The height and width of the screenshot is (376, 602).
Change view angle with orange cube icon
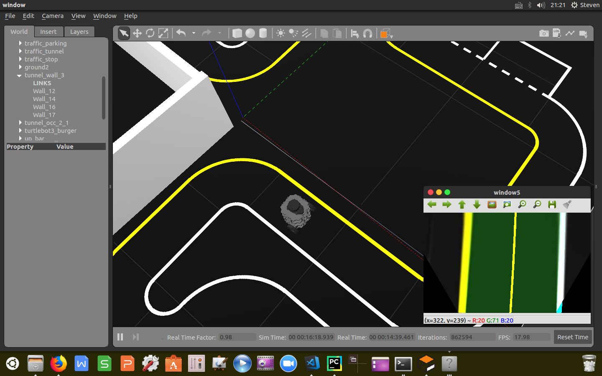click(386, 33)
